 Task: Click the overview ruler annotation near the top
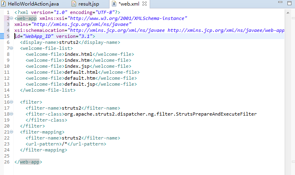(293, 18)
